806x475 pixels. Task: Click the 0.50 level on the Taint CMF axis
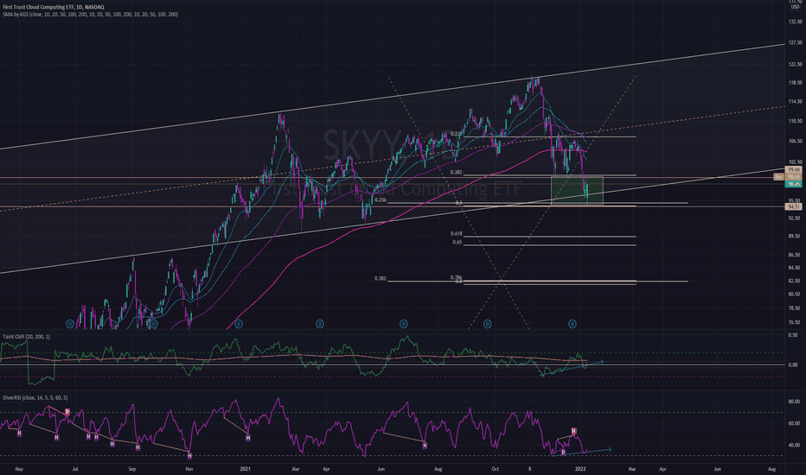[793, 335]
